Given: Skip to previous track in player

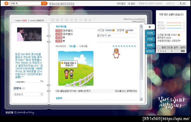Looking at the screenshot, I should pos(163,51).
